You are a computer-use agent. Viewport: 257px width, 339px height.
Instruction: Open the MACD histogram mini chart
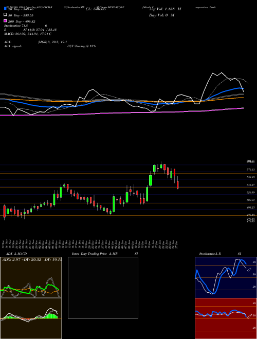[31, 318]
